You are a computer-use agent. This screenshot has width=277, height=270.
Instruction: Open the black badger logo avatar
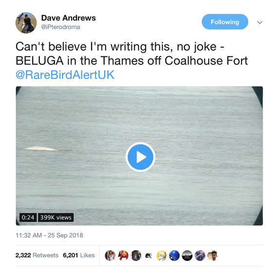(x=149, y=255)
